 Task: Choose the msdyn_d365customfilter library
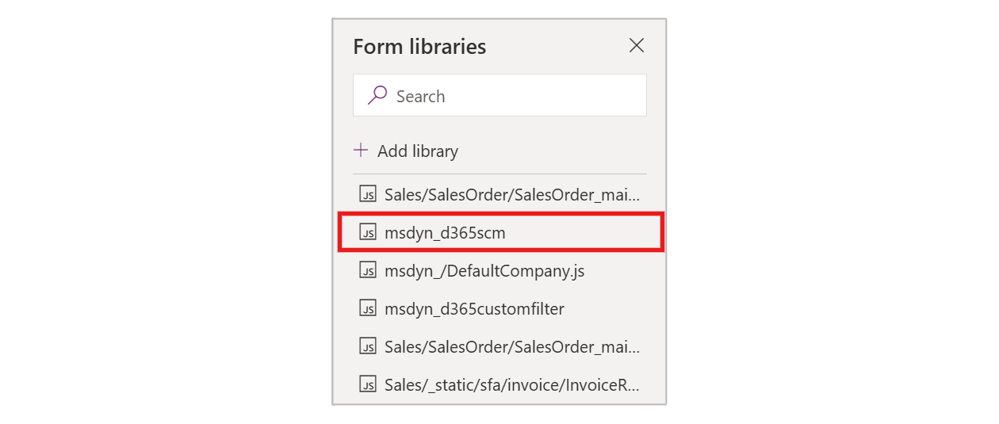pyautogui.click(x=474, y=308)
